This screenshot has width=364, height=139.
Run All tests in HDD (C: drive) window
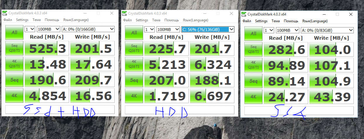coord(134,32)
